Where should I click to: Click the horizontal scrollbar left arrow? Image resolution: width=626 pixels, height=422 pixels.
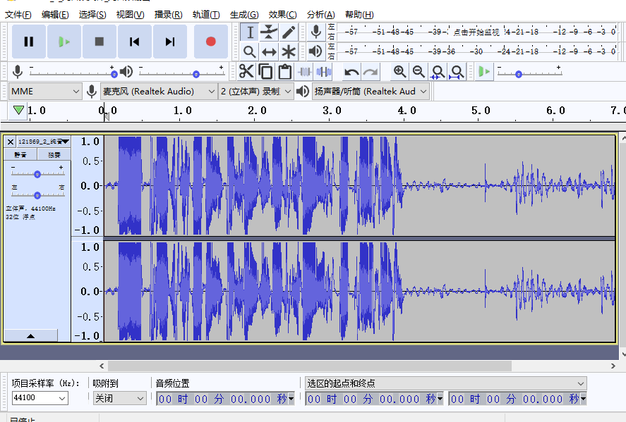pos(102,366)
